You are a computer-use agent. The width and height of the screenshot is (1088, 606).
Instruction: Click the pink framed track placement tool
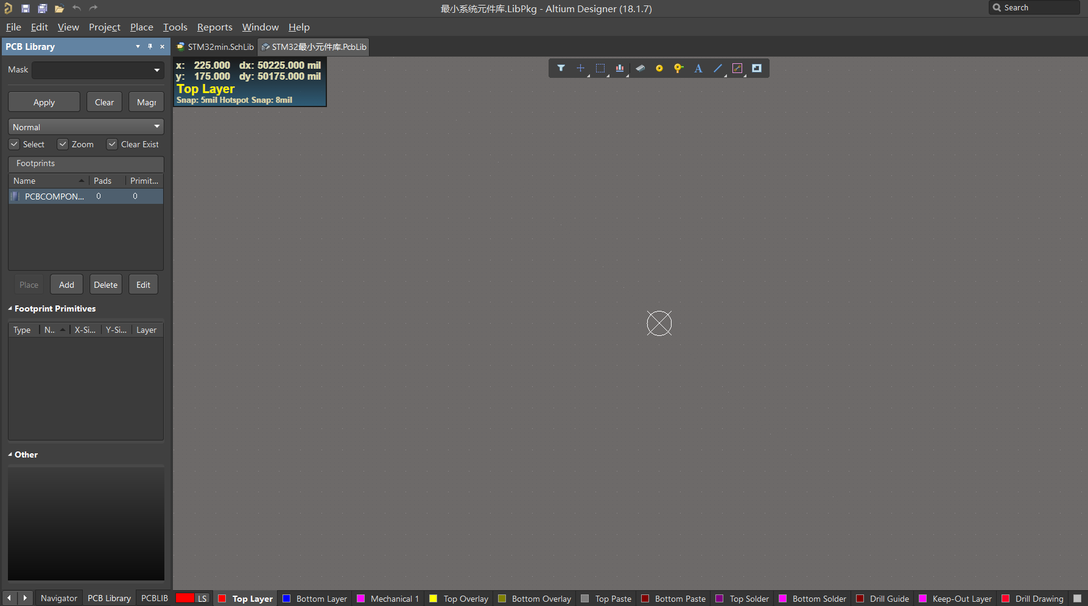(737, 68)
